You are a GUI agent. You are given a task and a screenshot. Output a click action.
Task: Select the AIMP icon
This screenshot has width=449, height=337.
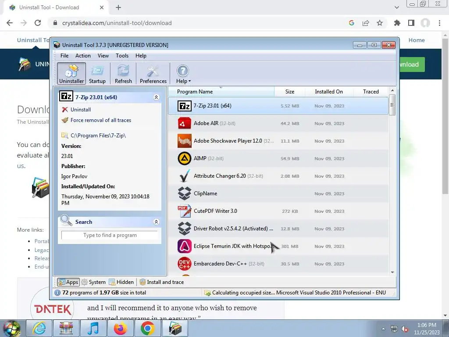click(185, 158)
